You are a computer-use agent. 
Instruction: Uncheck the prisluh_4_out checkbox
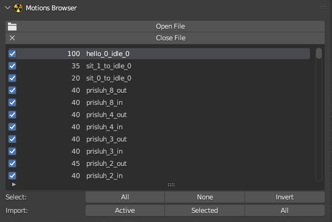point(12,115)
